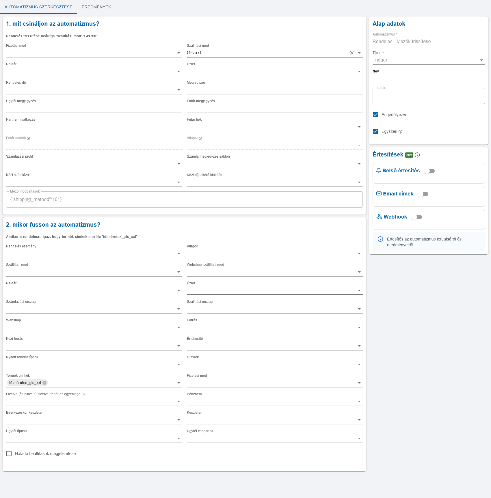The height and width of the screenshot is (498, 491).
Task: Click into the Leírás text area
Action: [428, 96]
